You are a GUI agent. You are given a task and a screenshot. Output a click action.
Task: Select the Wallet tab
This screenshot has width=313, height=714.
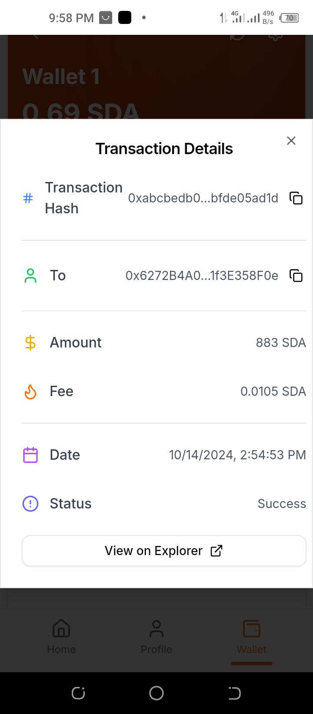click(x=252, y=637)
